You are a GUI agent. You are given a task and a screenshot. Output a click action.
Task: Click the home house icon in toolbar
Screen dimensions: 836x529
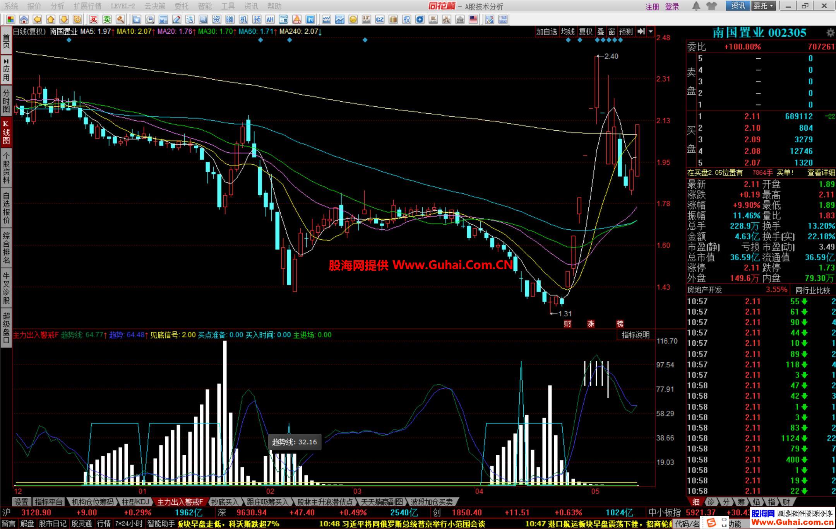point(24,19)
